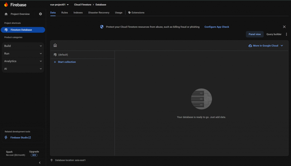
Task: Open the Disaster Recovery tab
Action: click(x=99, y=12)
